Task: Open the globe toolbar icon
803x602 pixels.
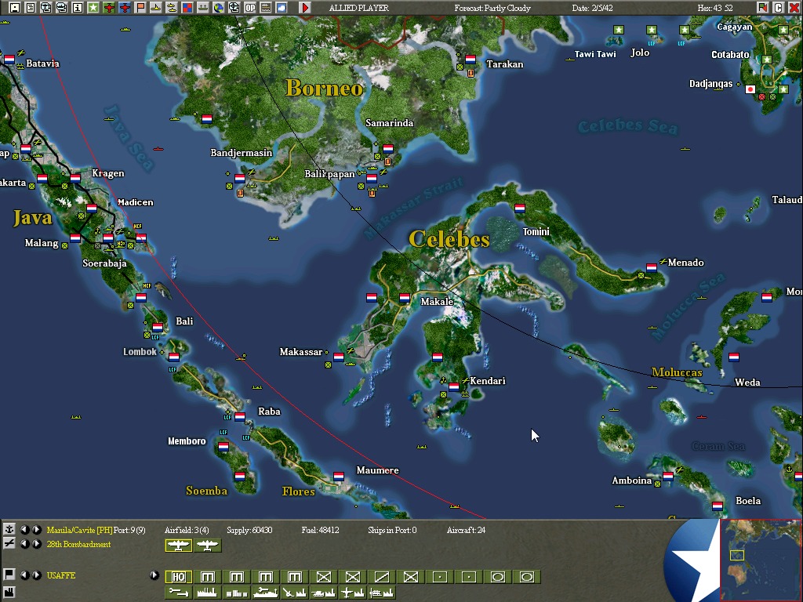Action: [x=219, y=8]
